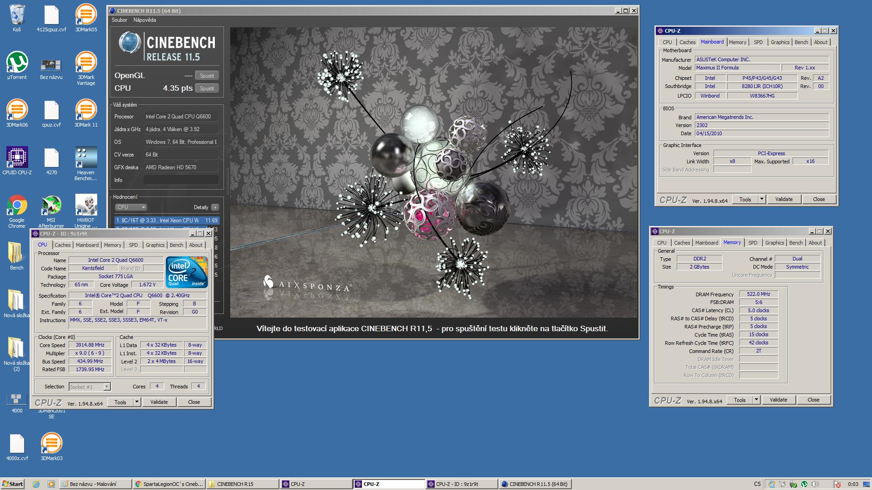The image size is (872, 490).
Task: Switch to SpartaLegionOC Chrome taskbar item
Action: click(169, 484)
